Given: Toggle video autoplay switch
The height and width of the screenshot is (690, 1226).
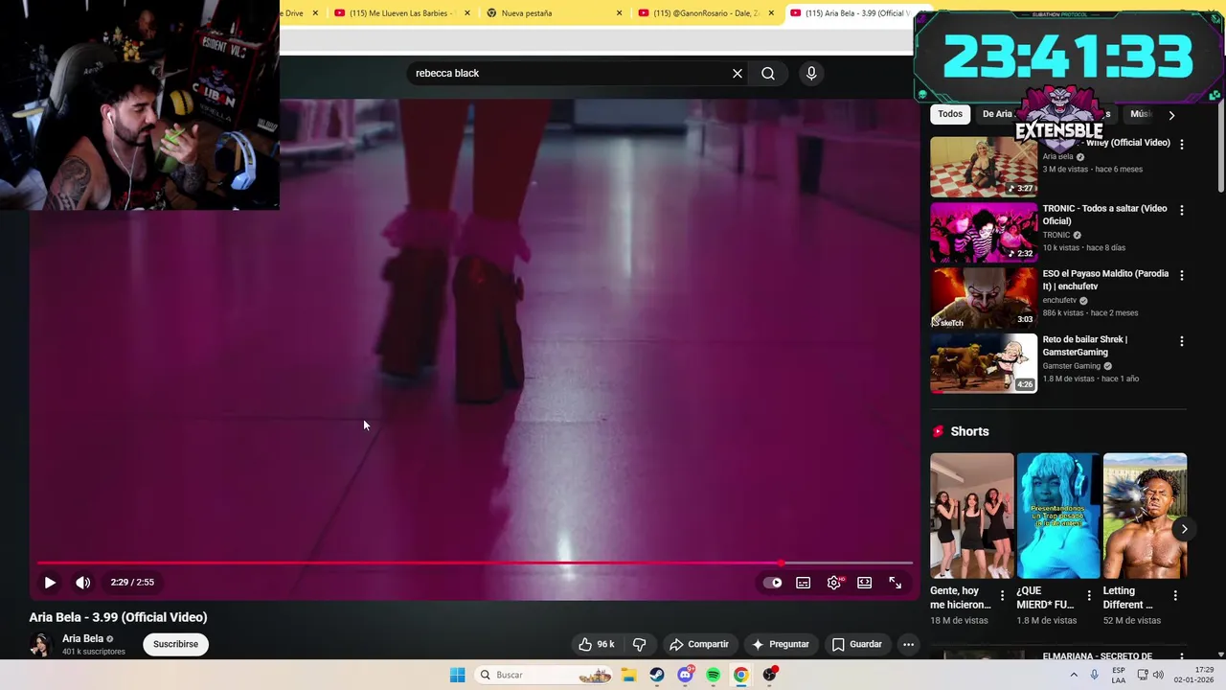Looking at the screenshot, I should tap(772, 583).
